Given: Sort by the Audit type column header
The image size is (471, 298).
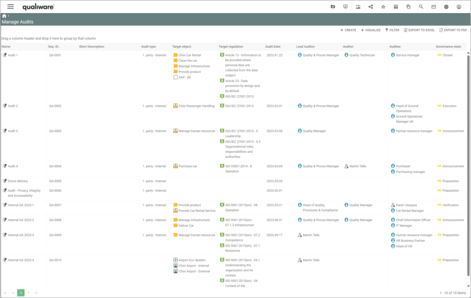Looking at the screenshot, I should point(149,46).
